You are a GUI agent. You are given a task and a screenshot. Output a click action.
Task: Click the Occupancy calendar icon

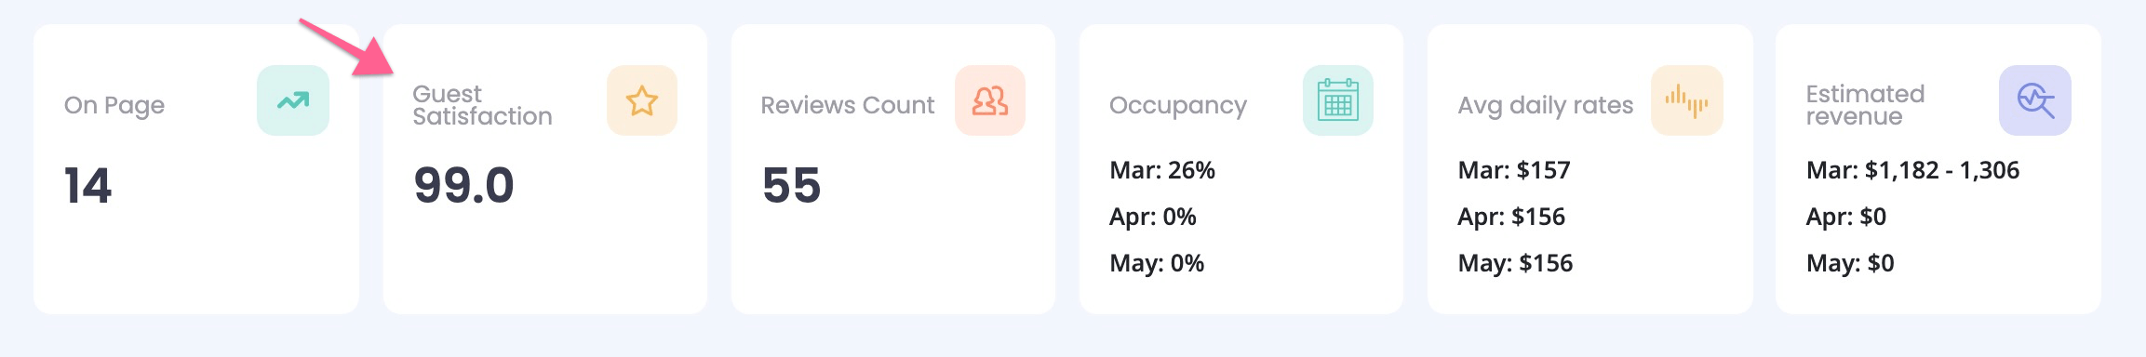[x=1338, y=100]
